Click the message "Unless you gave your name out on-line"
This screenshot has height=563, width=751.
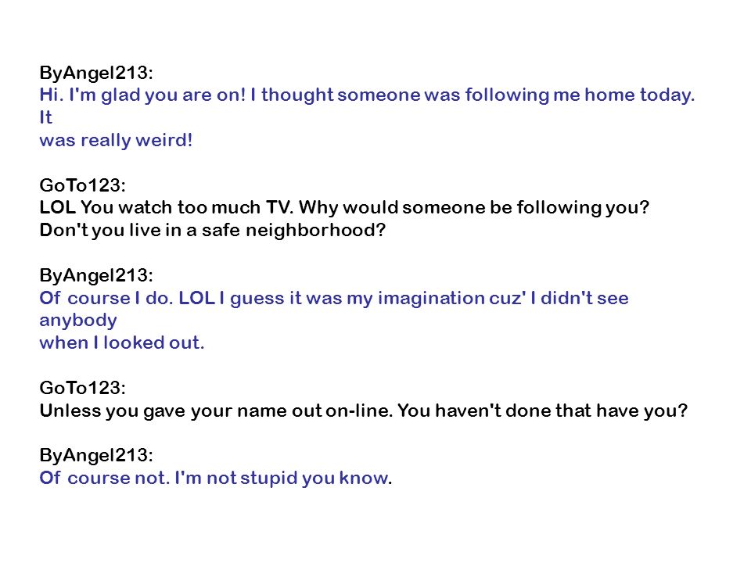pos(364,411)
